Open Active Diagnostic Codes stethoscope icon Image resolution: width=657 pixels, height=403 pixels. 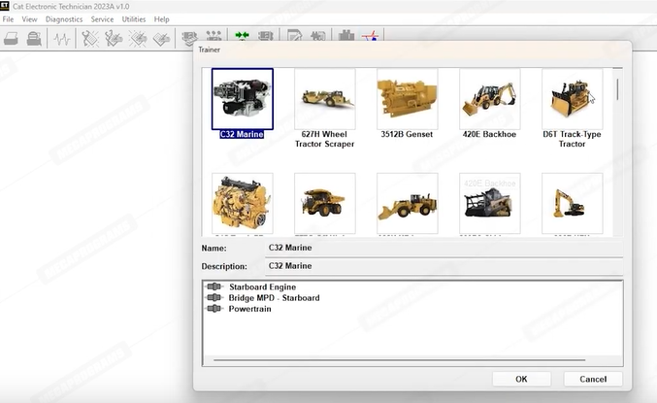click(89, 39)
